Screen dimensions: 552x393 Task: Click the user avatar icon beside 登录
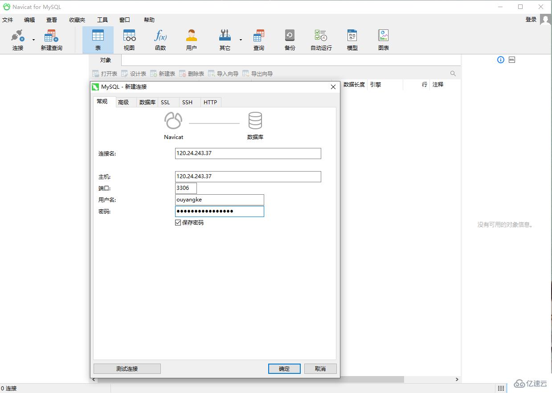coord(546,20)
